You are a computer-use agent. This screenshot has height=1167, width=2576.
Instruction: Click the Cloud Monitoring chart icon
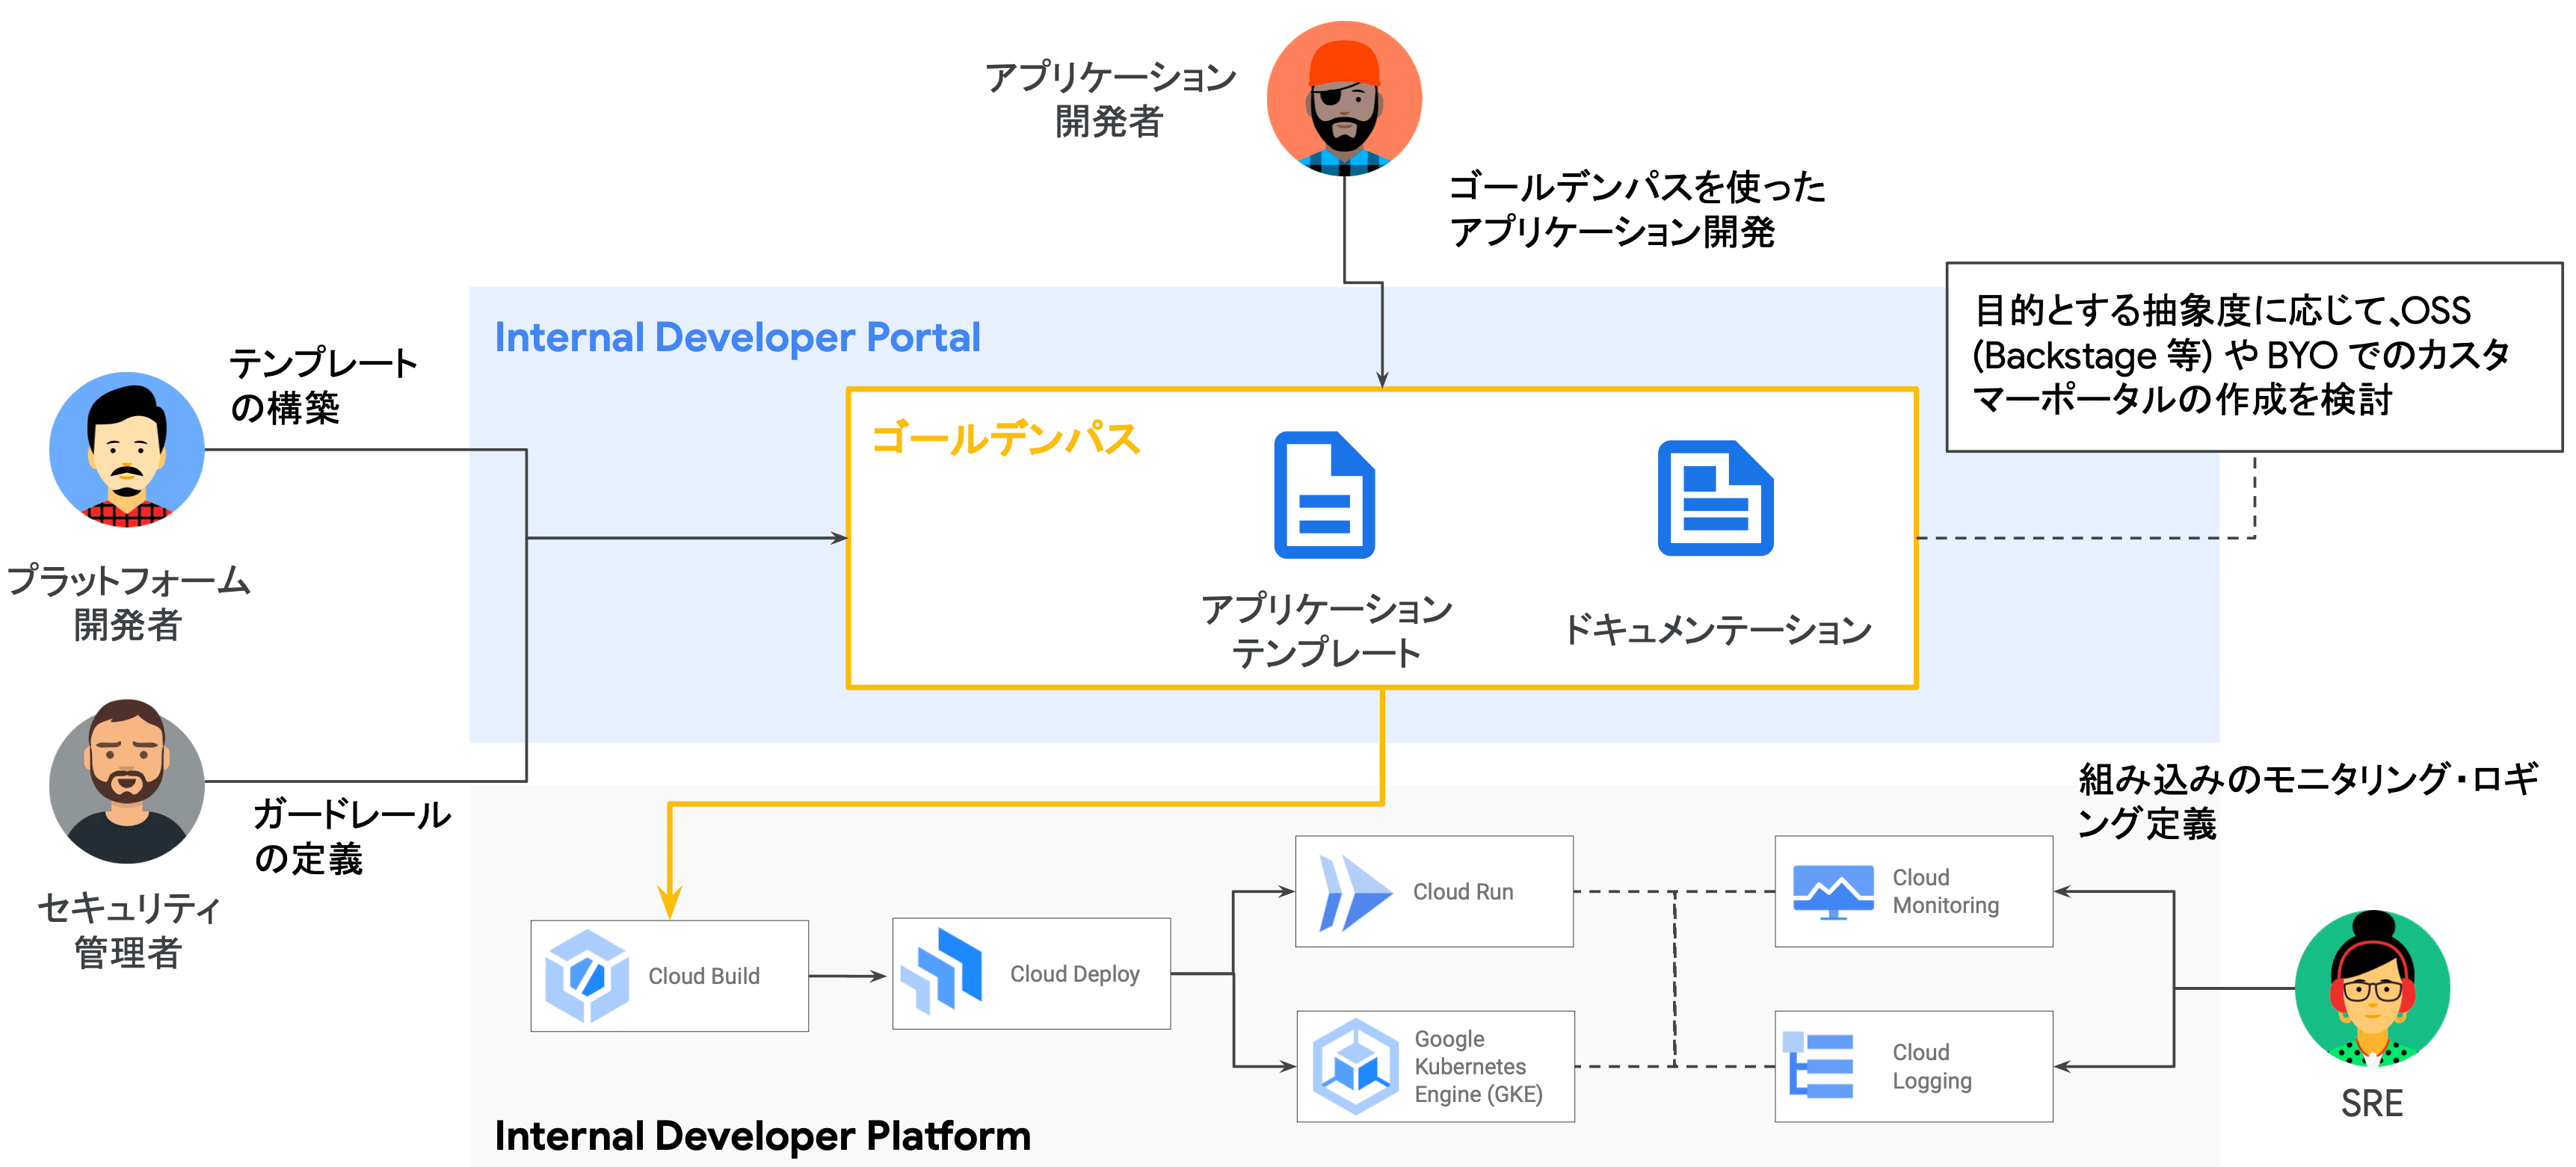point(1833,892)
